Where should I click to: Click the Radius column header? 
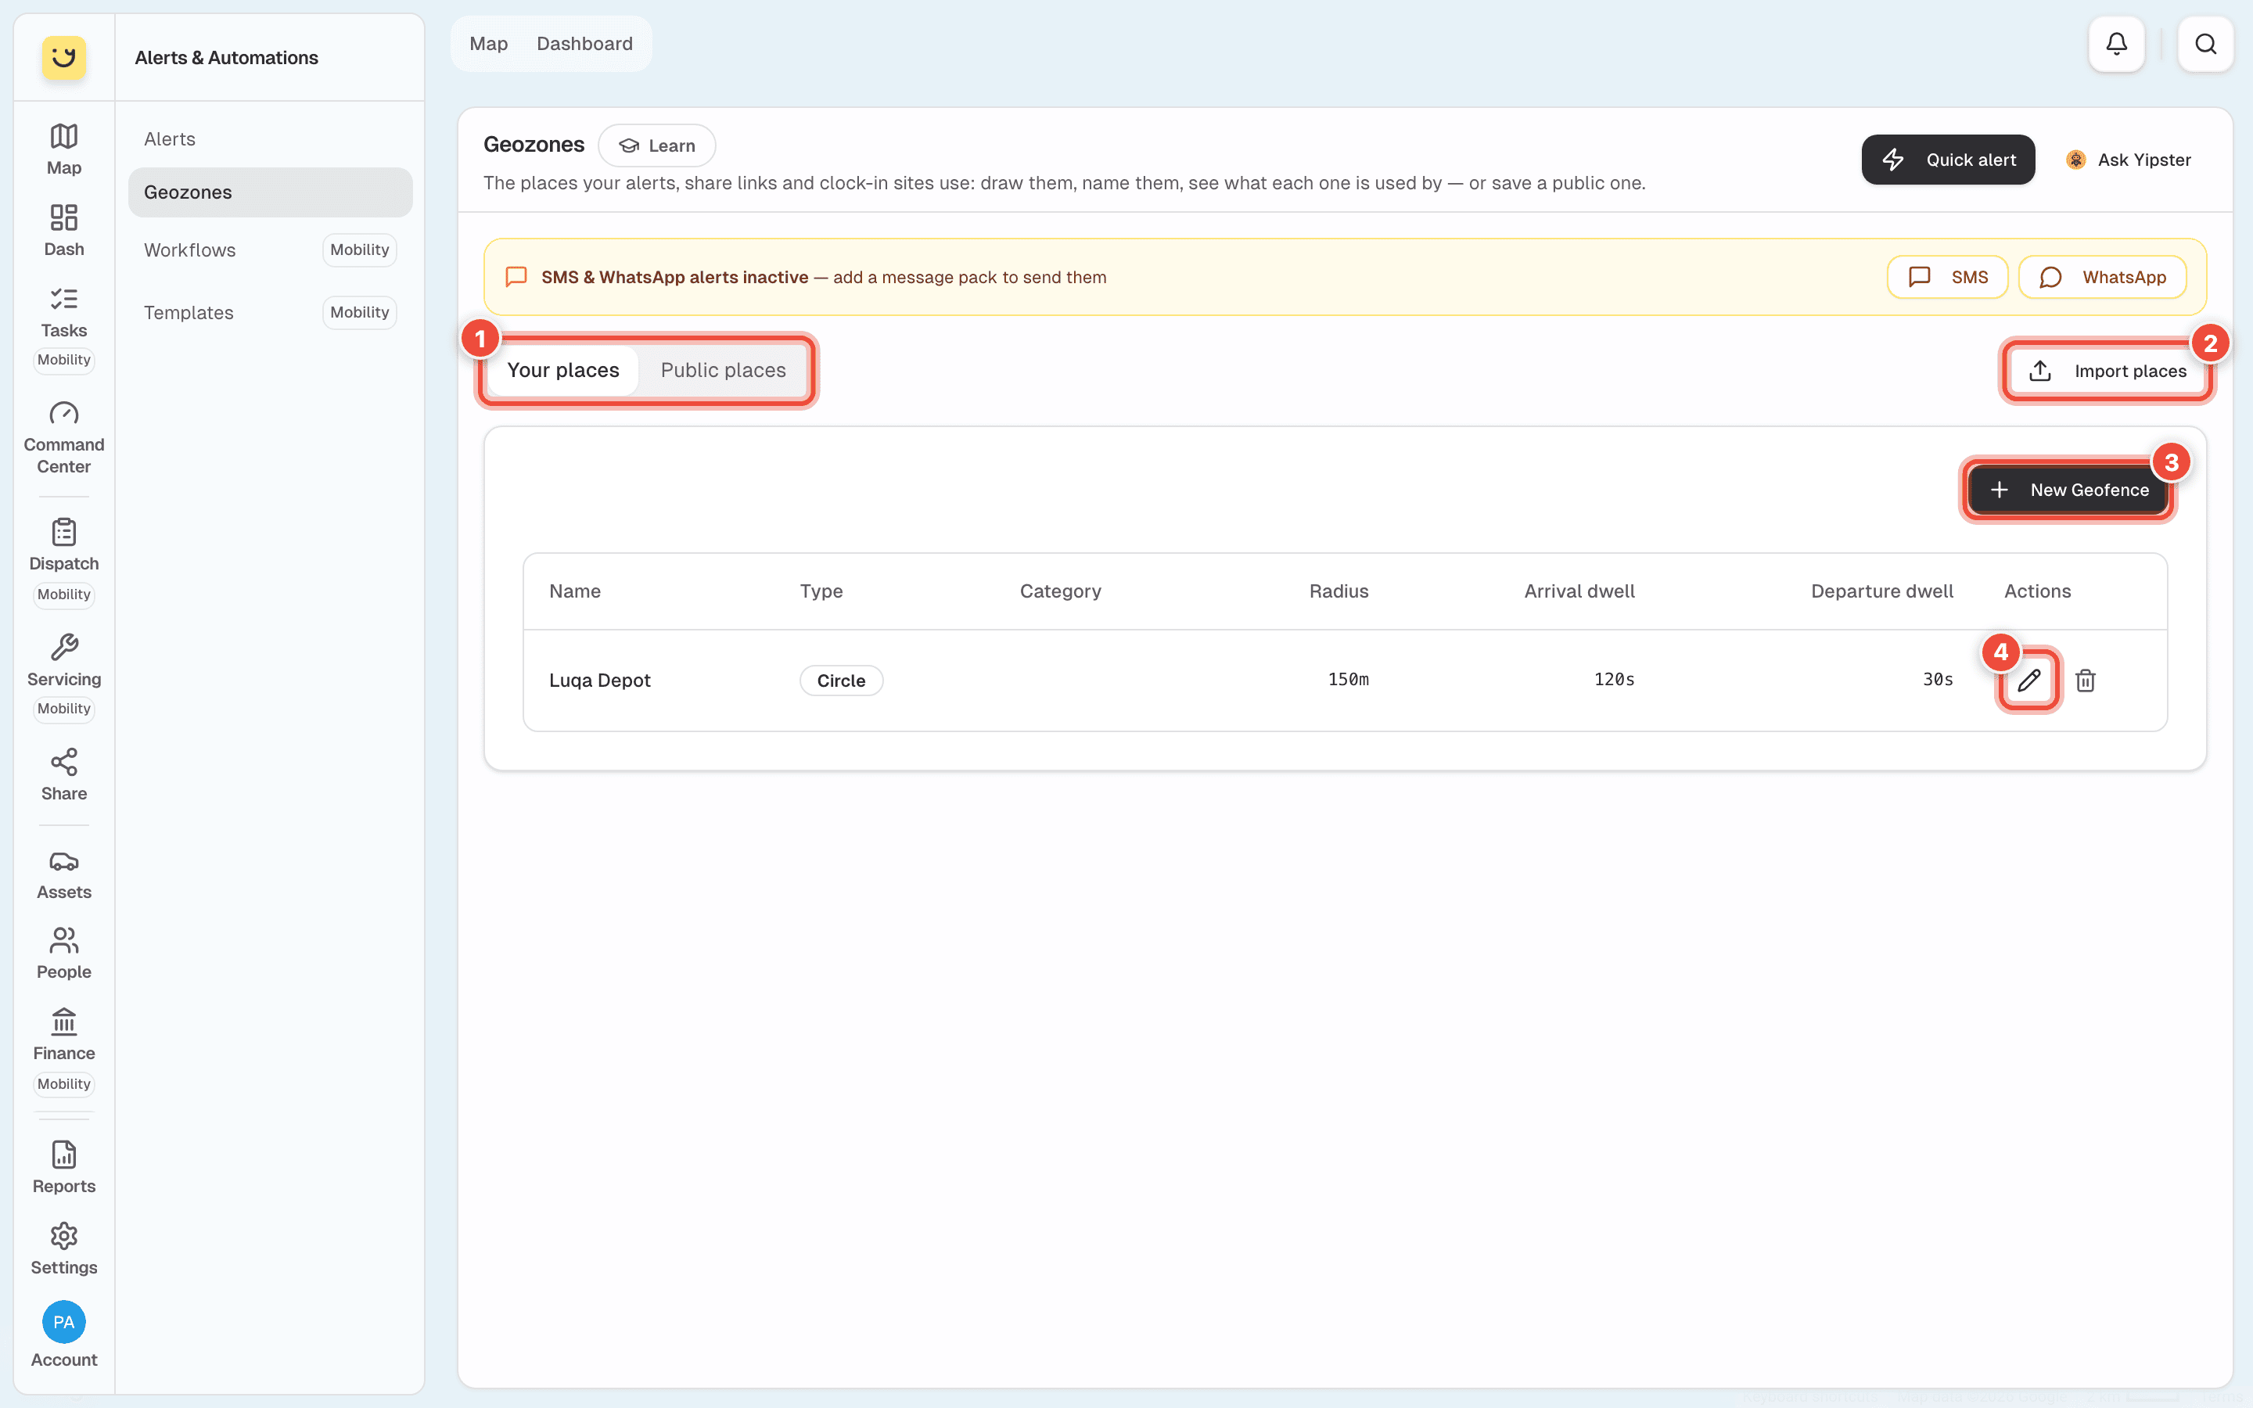click(1338, 591)
